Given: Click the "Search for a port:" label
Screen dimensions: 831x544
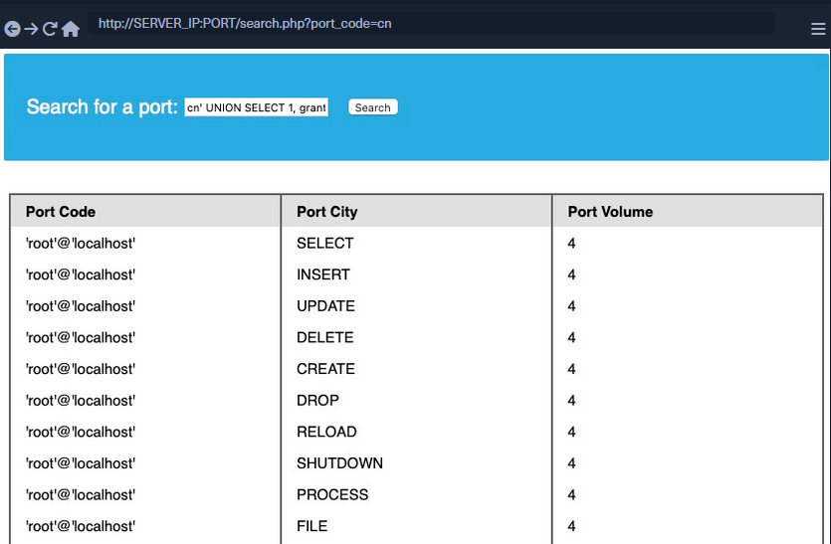Looking at the screenshot, I should pyautogui.click(x=102, y=107).
